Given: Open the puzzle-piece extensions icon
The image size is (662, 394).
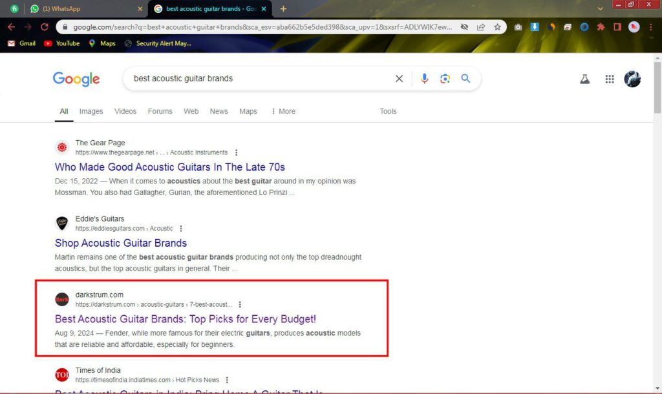Looking at the screenshot, I should [601, 27].
